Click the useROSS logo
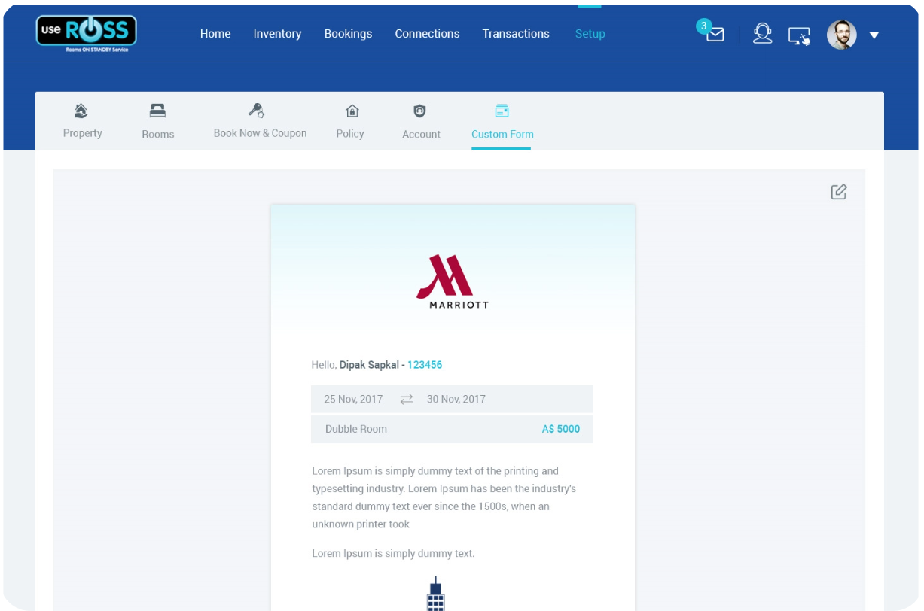The width and height of the screenshot is (924, 611). tap(86, 34)
